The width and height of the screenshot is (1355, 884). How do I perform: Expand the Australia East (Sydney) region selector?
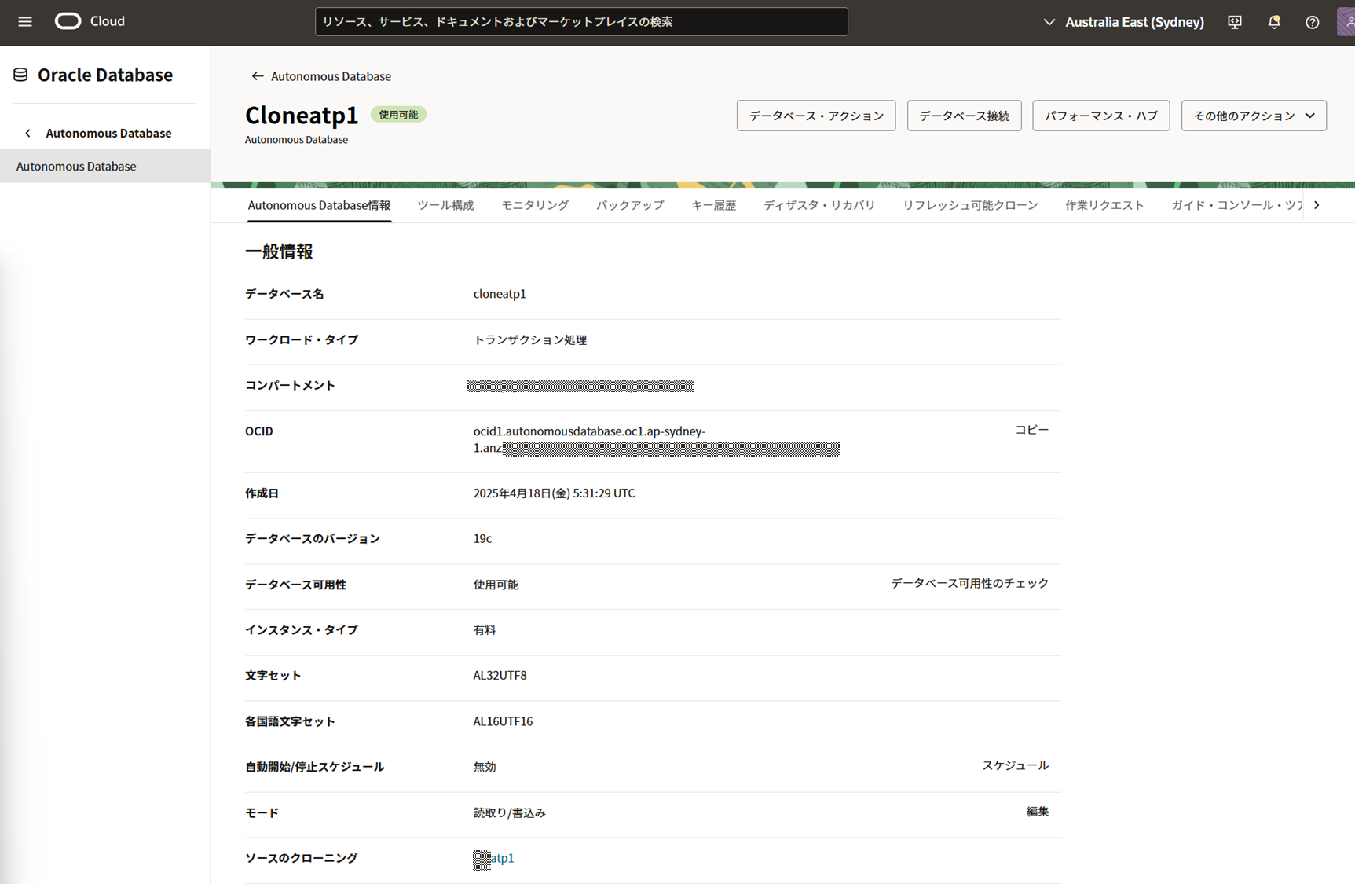coord(1124,22)
